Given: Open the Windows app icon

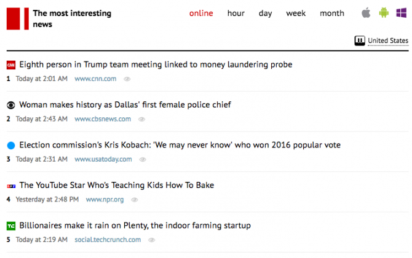Looking at the screenshot, I should 402,13.
